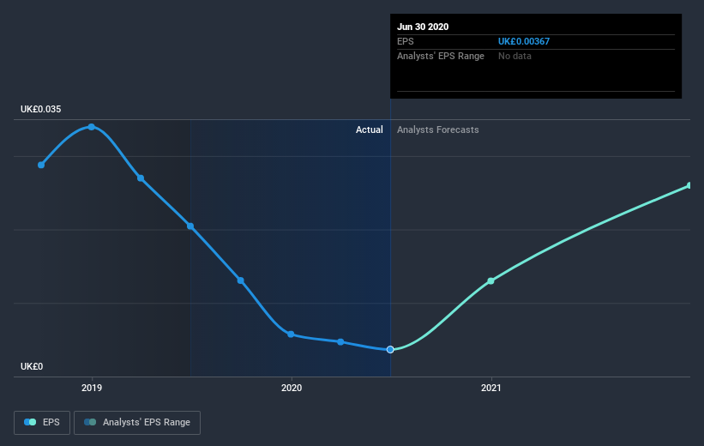704x446 pixels.
Task: Click the 'Analysts Forecasts' label
Action: click(x=438, y=130)
